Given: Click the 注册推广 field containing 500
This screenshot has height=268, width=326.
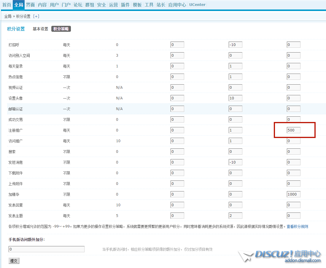Looking at the screenshot, I should [293, 130].
